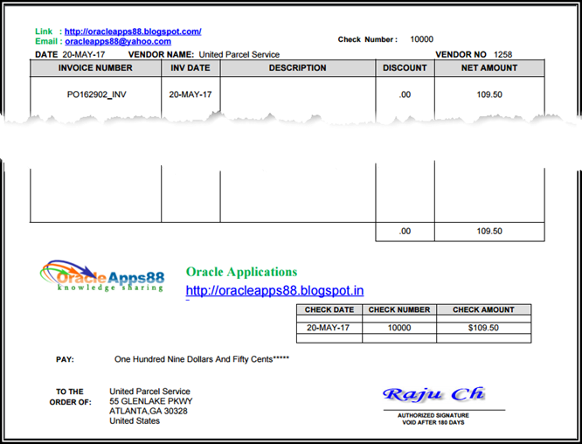This screenshot has height=444, width=582.
Task: Click the 'TO THE ORDER OF:' label
Action: coord(70,397)
